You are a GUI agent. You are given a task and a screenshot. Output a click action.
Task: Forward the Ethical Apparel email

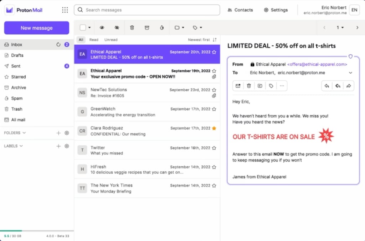pyautogui.click(x=349, y=86)
